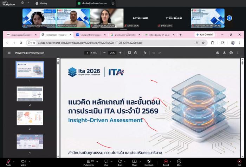
Task: Open the Zoom Workplace info icon
Action: tap(22, 3)
